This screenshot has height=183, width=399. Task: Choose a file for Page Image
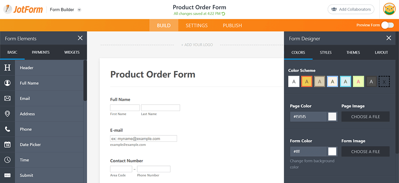[365, 117]
